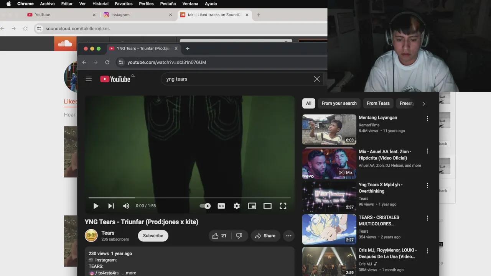Close the Instagram tab in back window
The image size is (491, 276).
coord(171,15)
